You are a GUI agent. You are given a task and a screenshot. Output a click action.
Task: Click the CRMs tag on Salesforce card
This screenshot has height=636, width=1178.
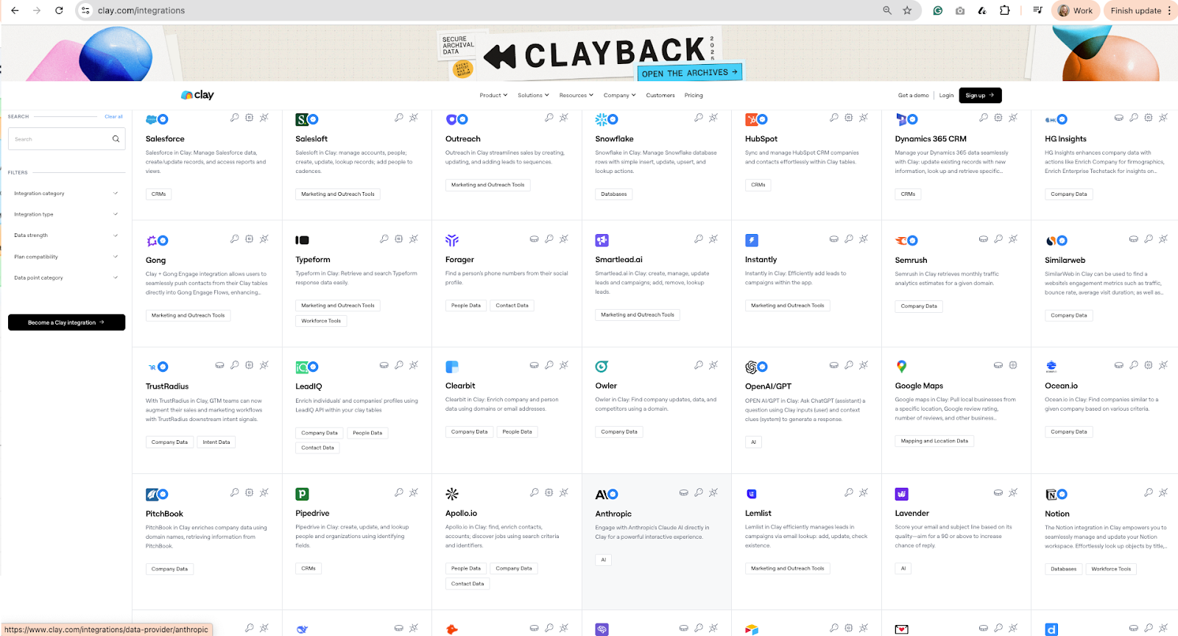(x=159, y=194)
